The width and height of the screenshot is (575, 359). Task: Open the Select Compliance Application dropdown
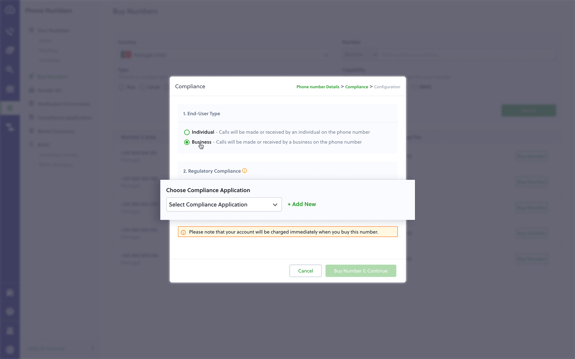pyautogui.click(x=224, y=204)
